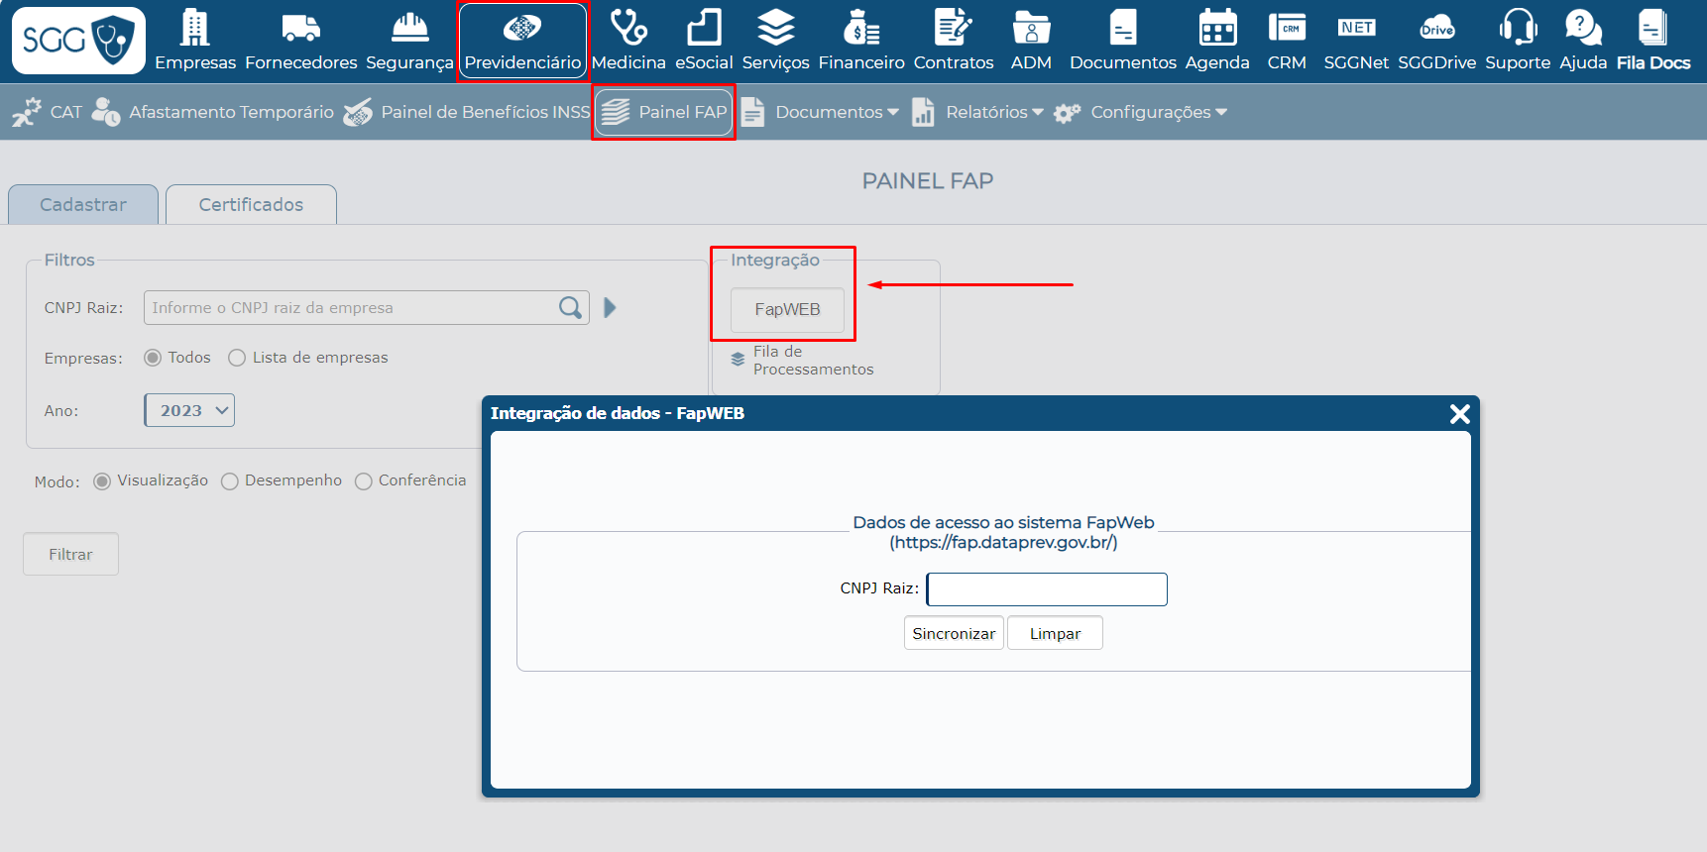This screenshot has height=852, width=1707.
Task: Open Painel de Benefícios INSS
Action: pyautogui.click(x=466, y=112)
